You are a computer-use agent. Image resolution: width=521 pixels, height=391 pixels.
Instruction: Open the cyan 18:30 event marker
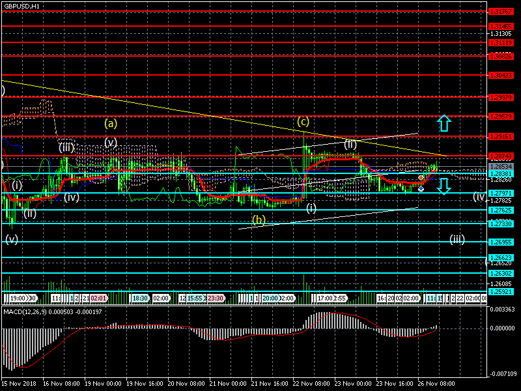(141, 298)
